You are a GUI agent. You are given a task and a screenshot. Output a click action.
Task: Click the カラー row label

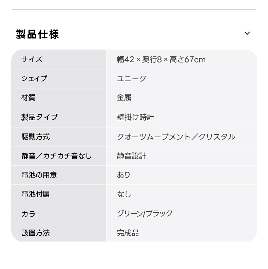[x=32, y=214]
